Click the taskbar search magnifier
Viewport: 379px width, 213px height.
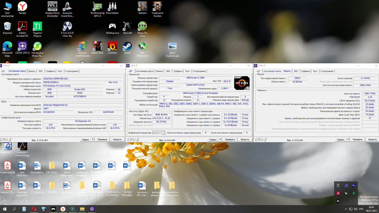coord(14,209)
